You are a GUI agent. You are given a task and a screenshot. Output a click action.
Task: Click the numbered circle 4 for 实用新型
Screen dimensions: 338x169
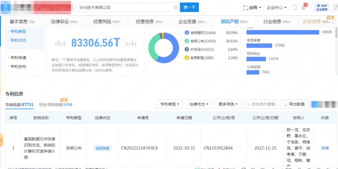187,58
